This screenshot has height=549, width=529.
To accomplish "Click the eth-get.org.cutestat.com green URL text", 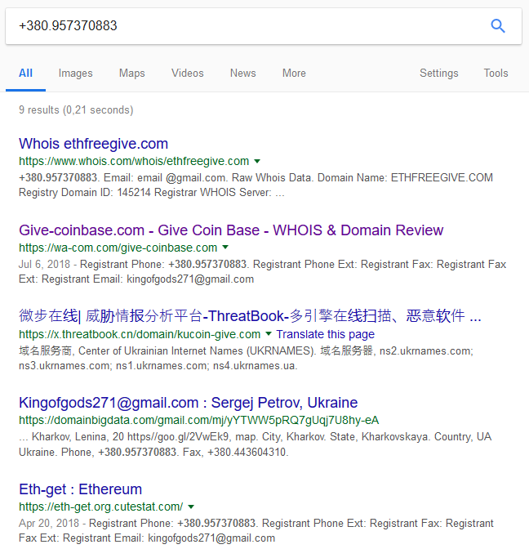I will coord(100,507).
